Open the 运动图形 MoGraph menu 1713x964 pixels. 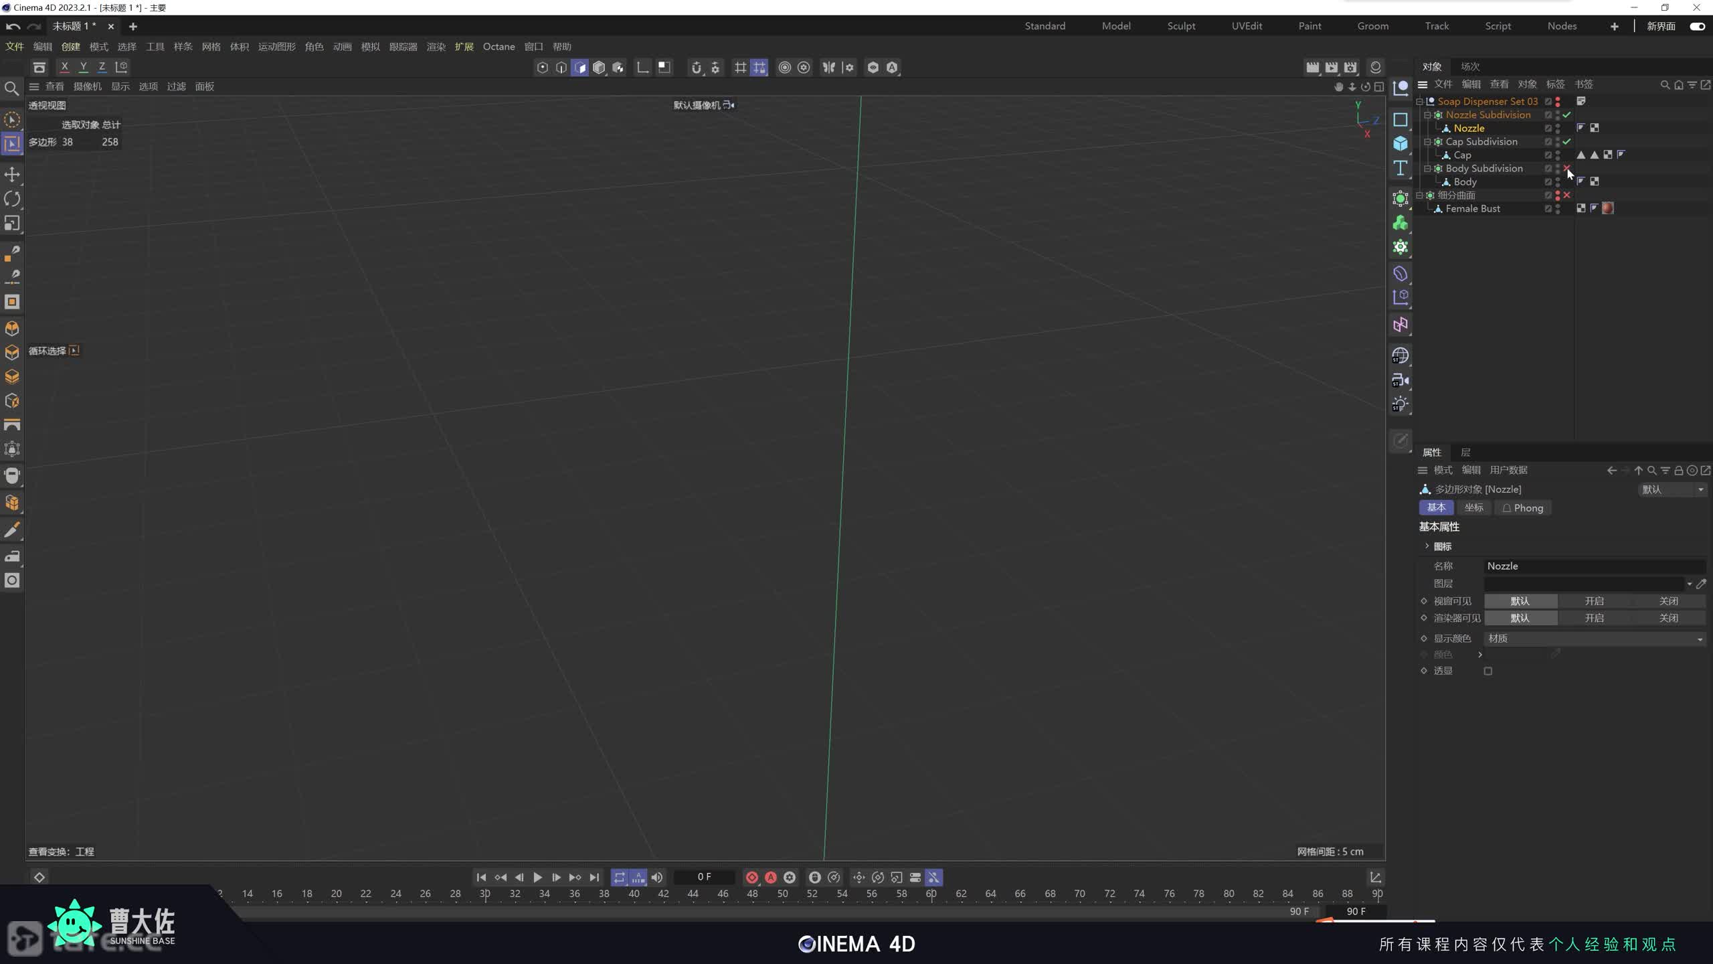(276, 47)
